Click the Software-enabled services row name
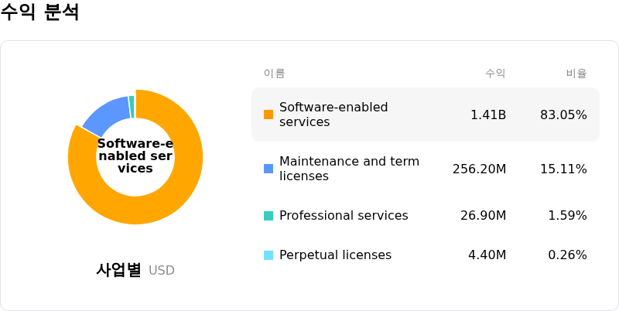Image resolution: width=619 pixels, height=311 pixels. pos(333,114)
